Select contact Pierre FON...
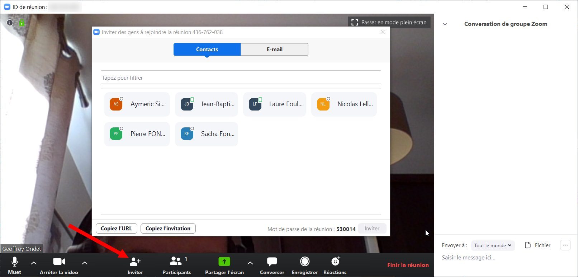The height and width of the screenshot is (277, 578). [137, 134]
